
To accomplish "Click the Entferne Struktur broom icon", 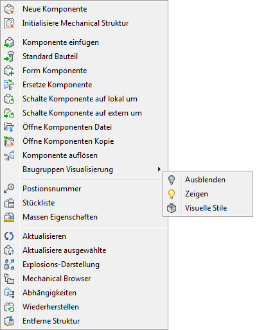I will coord(9,321).
